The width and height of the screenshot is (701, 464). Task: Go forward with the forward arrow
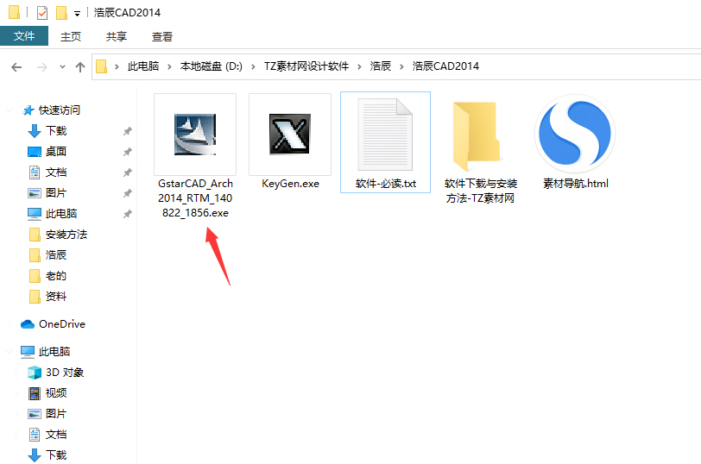[42, 67]
